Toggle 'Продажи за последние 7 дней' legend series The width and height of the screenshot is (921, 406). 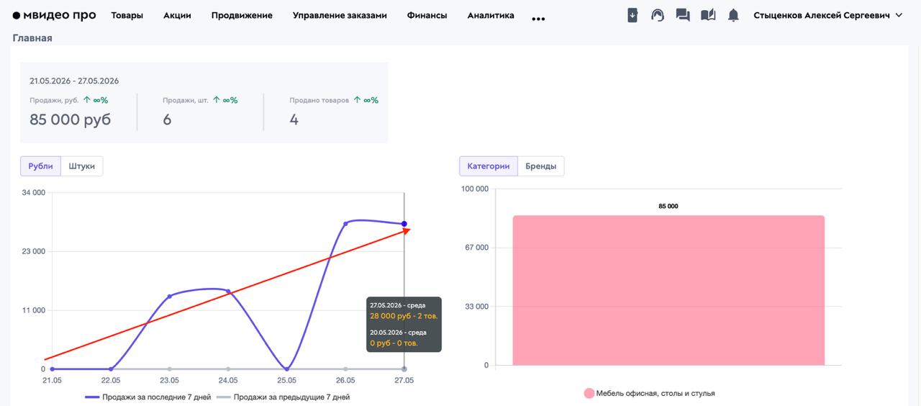pos(148,397)
